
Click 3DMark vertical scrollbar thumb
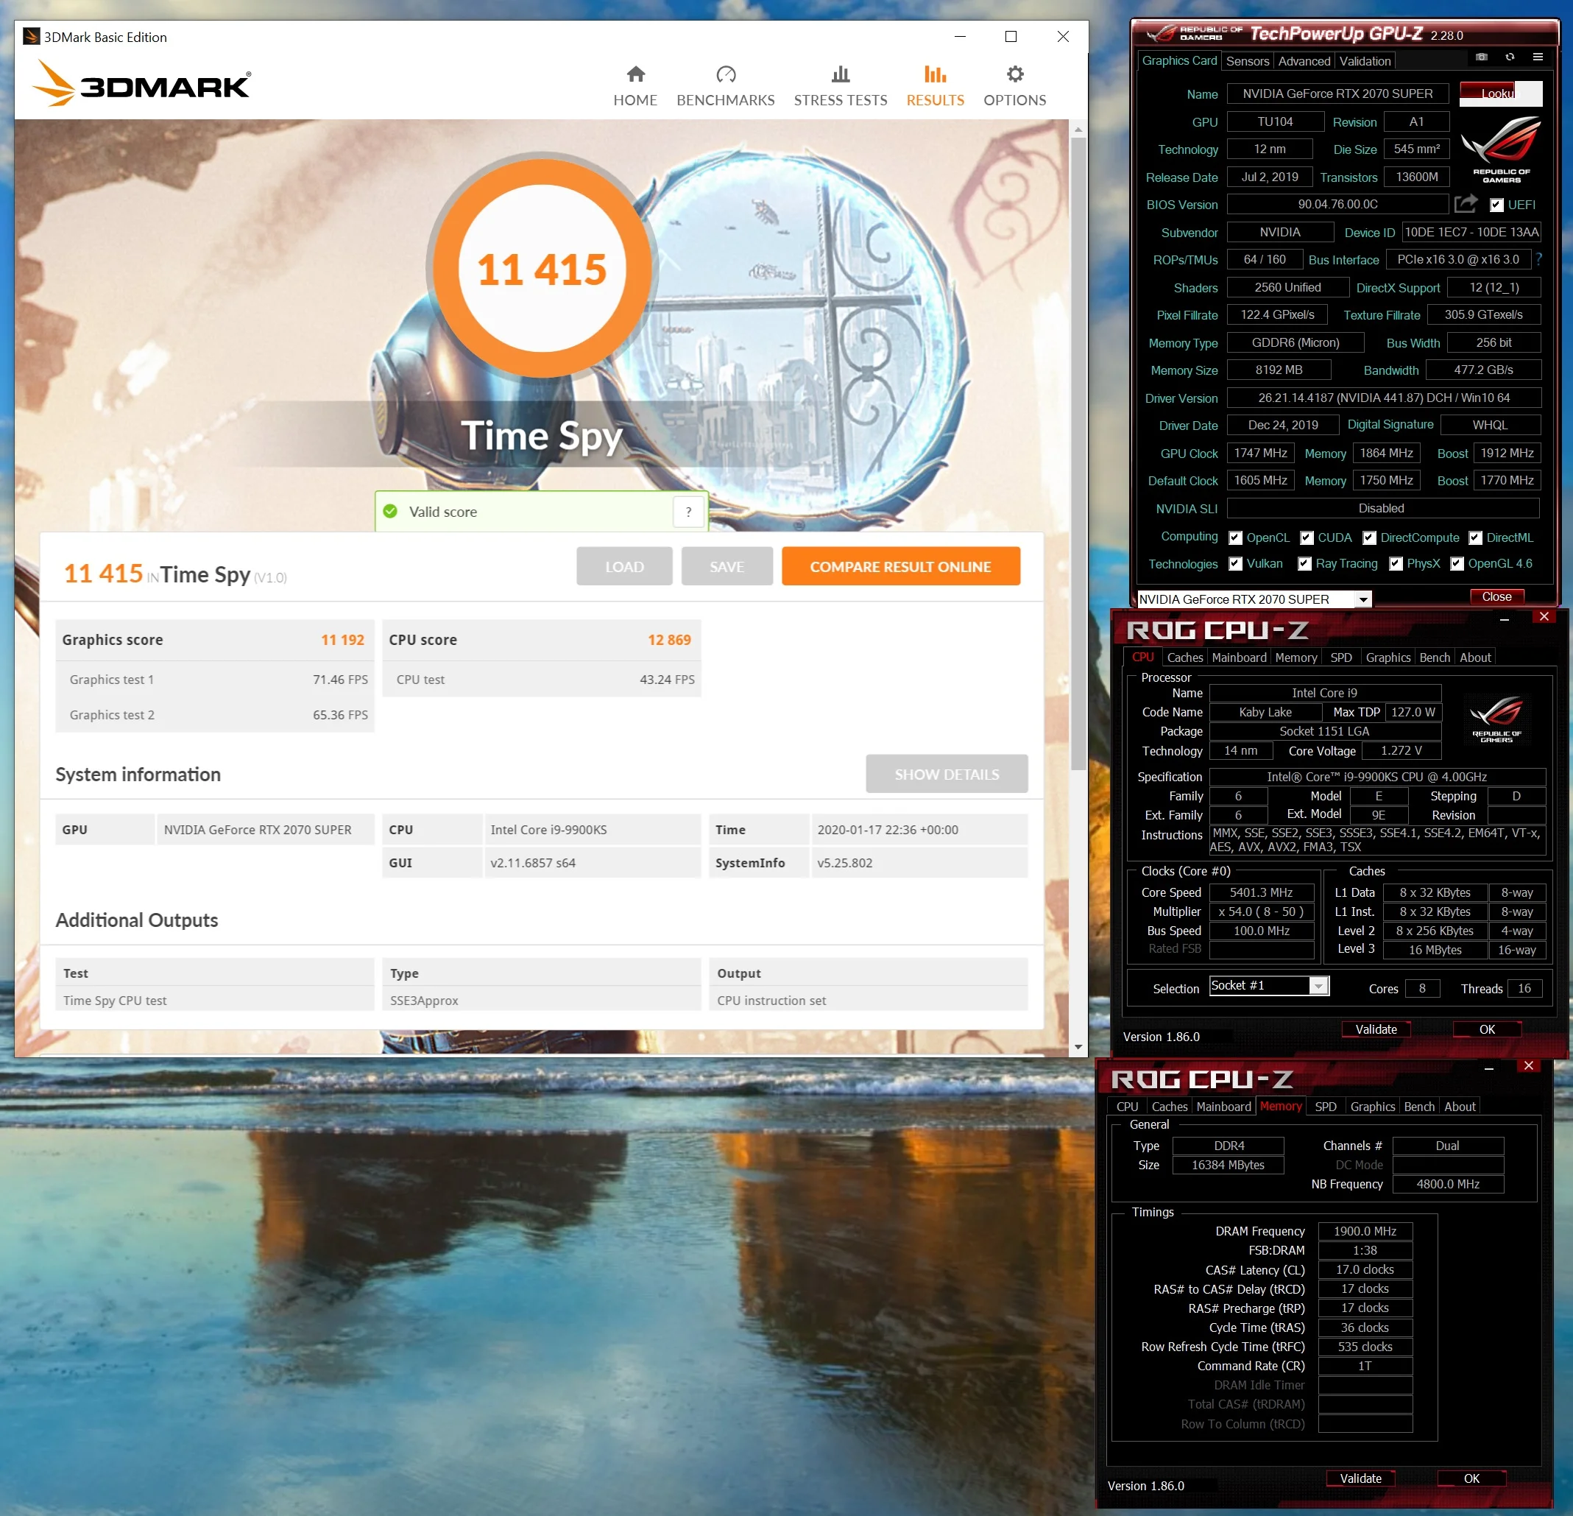tap(1078, 454)
